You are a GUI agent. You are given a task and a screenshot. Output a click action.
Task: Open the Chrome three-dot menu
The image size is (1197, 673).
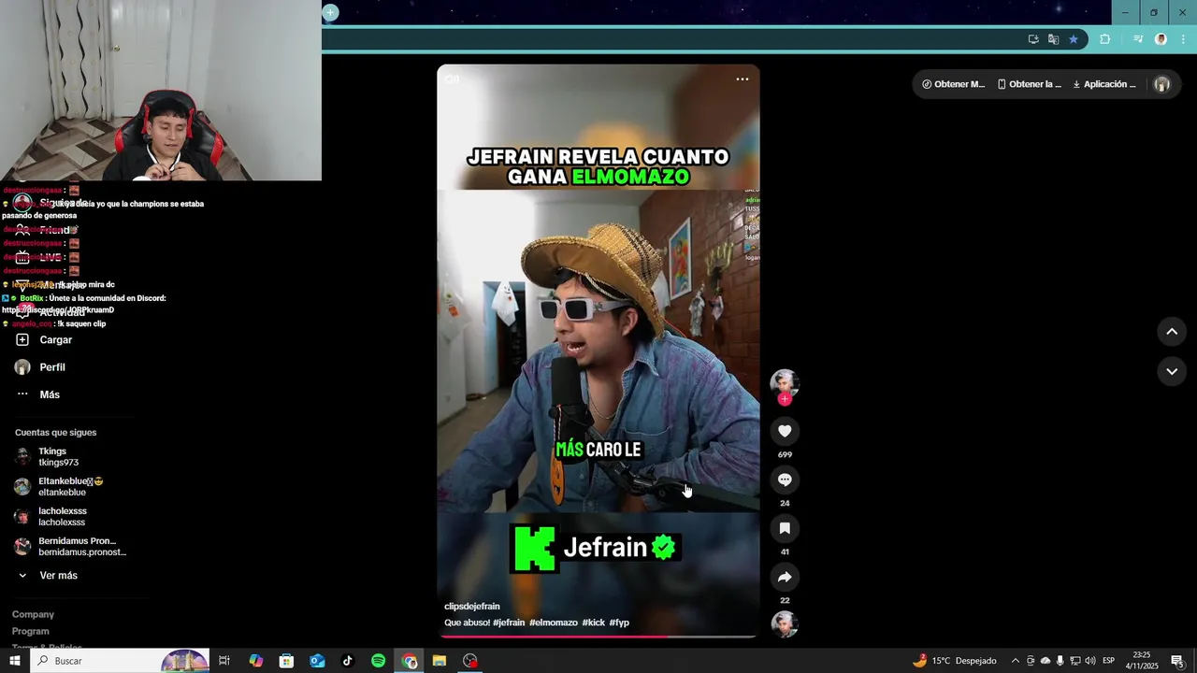[1184, 39]
